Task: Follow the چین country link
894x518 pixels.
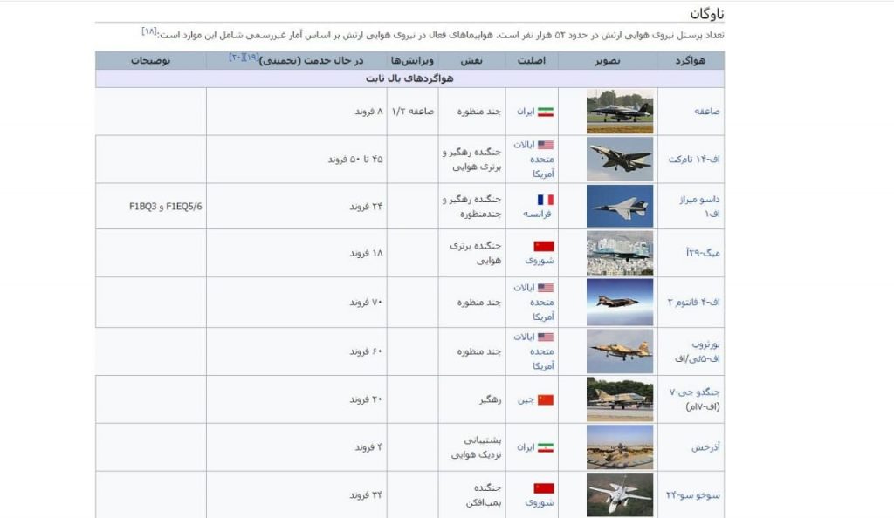Action: click(x=526, y=399)
